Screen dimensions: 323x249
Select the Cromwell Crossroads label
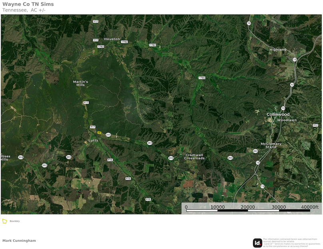194,157
